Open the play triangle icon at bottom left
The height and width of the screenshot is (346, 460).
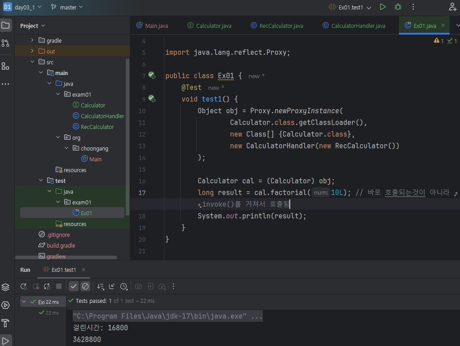click(5, 341)
